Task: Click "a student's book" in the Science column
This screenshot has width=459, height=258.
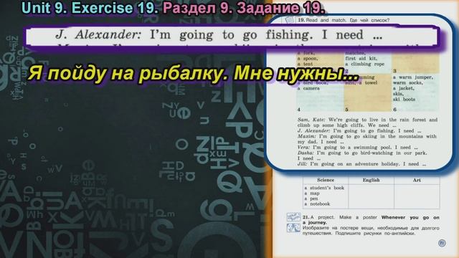Action: [324, 188]
